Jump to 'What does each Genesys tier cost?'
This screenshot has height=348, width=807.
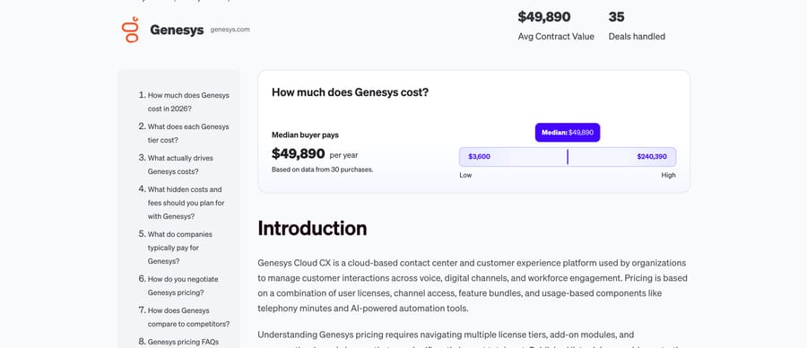(x=188, y=134)
